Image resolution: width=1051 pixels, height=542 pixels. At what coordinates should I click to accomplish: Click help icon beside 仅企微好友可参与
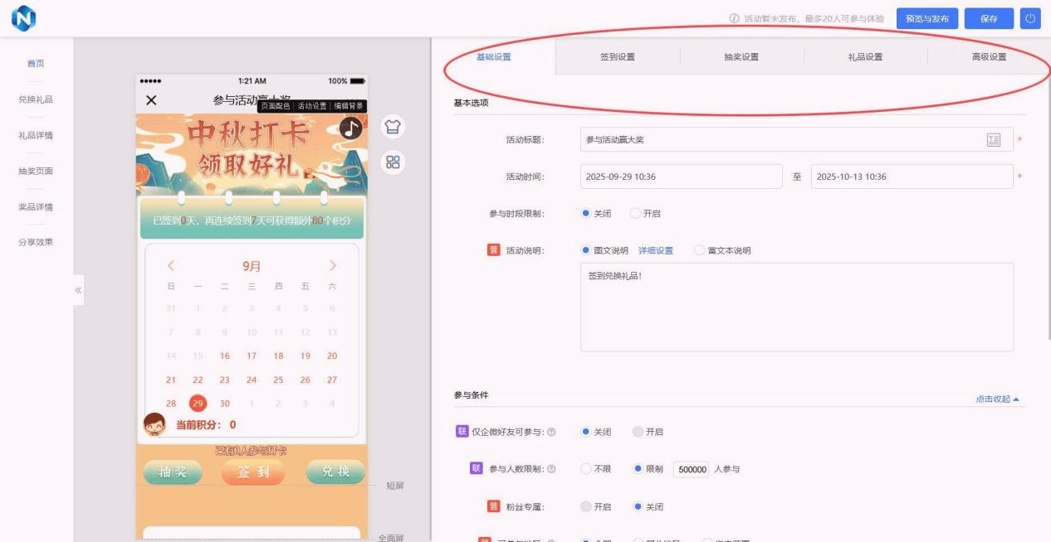pyautogui.click(x=551, y=432)
